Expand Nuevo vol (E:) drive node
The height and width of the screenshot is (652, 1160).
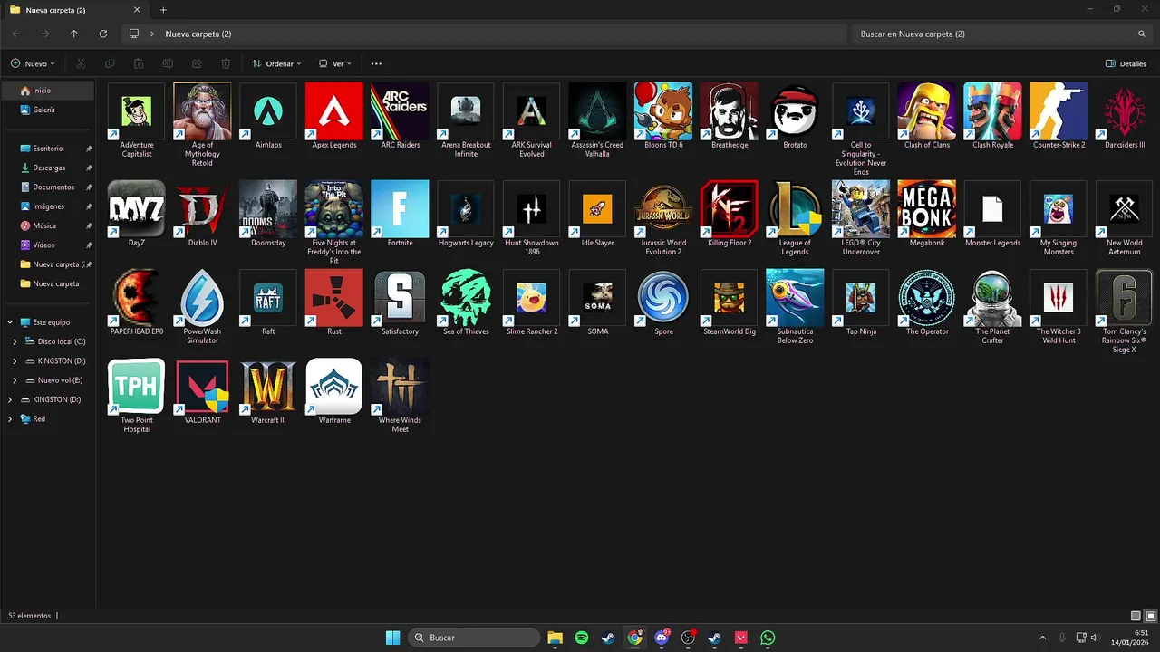pos(14,380)
